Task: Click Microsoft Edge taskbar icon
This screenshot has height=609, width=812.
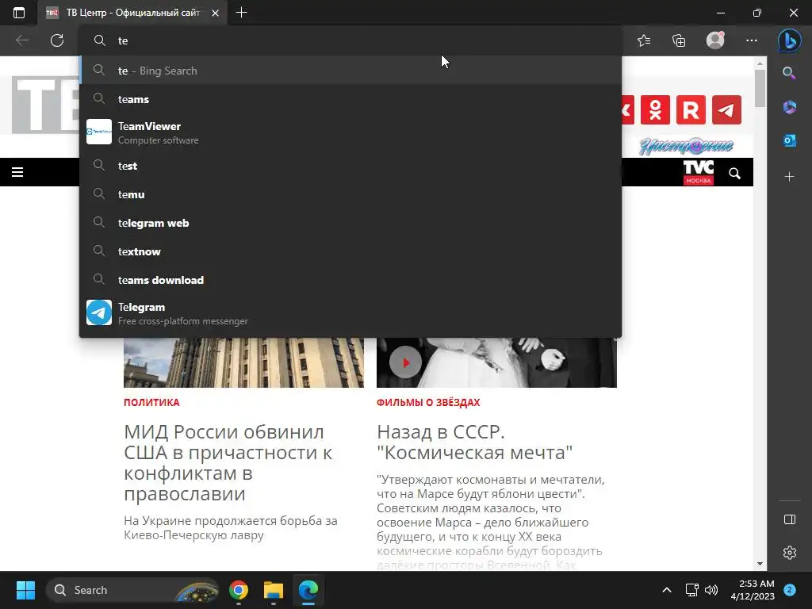Action: pyautogui.click(x=308, y=590)
